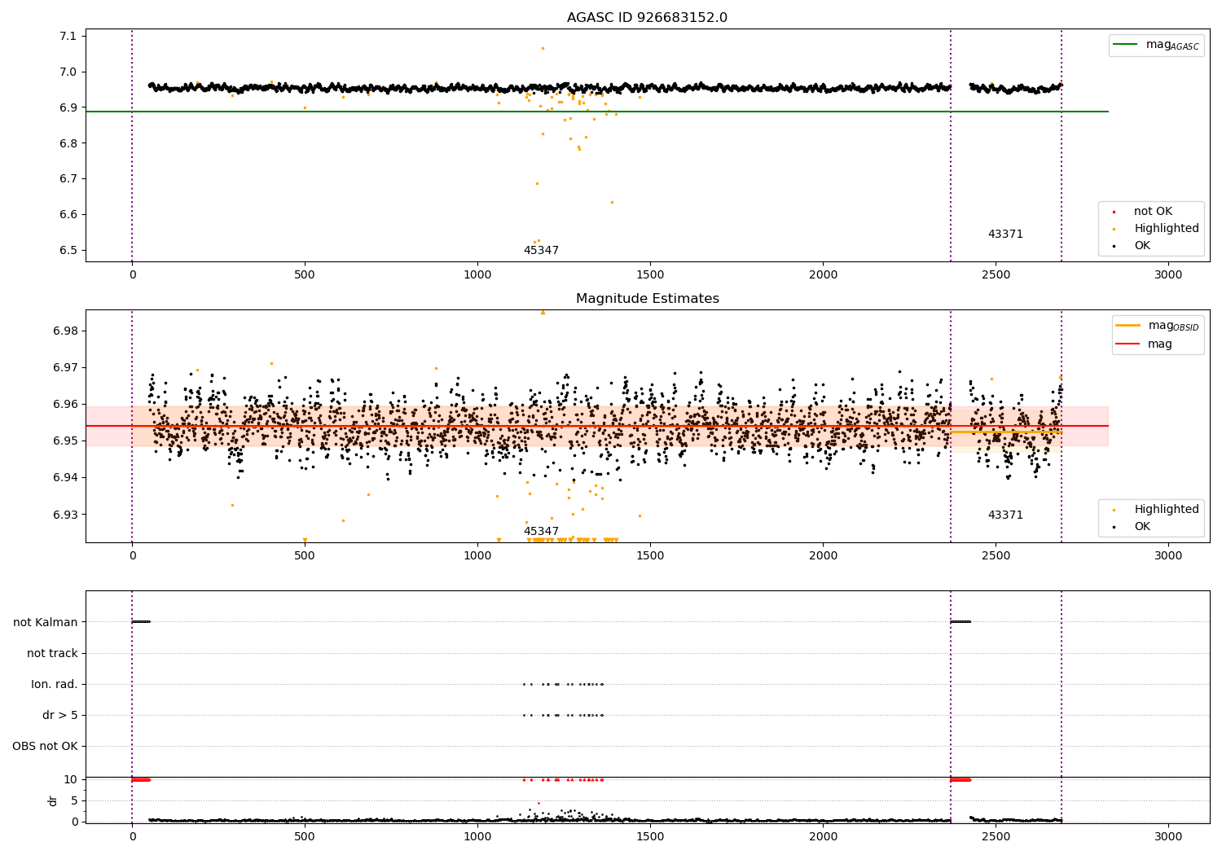Click the 6.97 y-axis tick label
The height and width of the screenshot is (855, 1222).
(x=64, y=368)
